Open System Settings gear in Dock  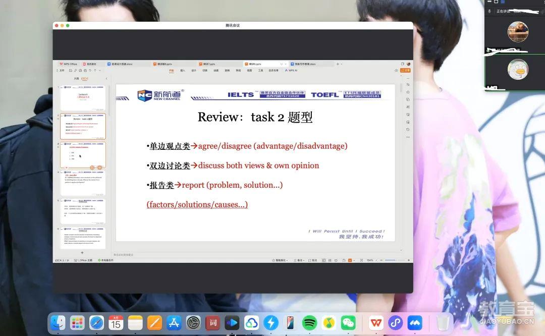[x=193, y=323]
